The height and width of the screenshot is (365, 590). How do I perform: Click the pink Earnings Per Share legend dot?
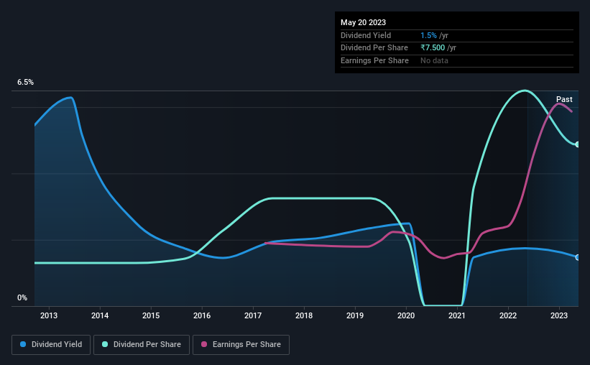(204, 345)
